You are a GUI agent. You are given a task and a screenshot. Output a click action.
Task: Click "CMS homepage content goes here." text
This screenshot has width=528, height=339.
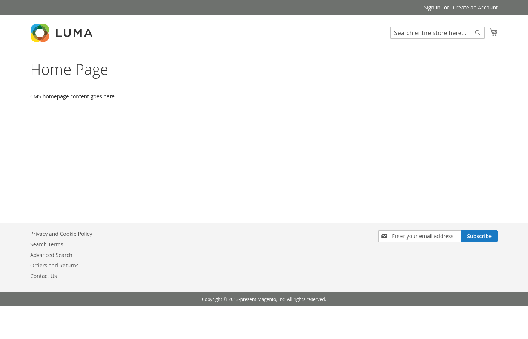point(73,96)
